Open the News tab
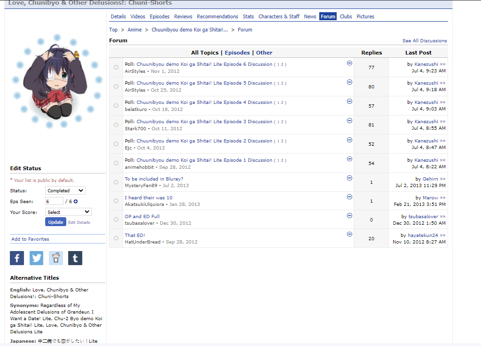The width and height of the screenshot is (481, 346). point(310,16)
